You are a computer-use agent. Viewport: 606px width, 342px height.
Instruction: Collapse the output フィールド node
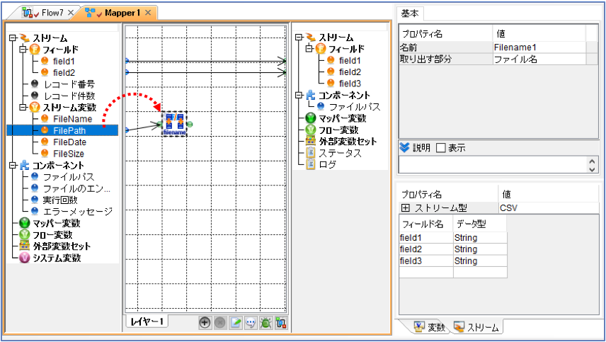(x=309, y=49)
